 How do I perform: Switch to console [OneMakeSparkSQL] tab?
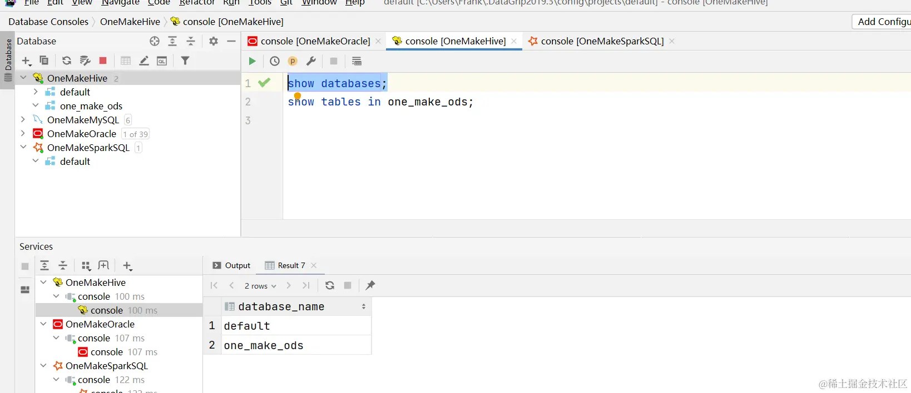[602, 41]
